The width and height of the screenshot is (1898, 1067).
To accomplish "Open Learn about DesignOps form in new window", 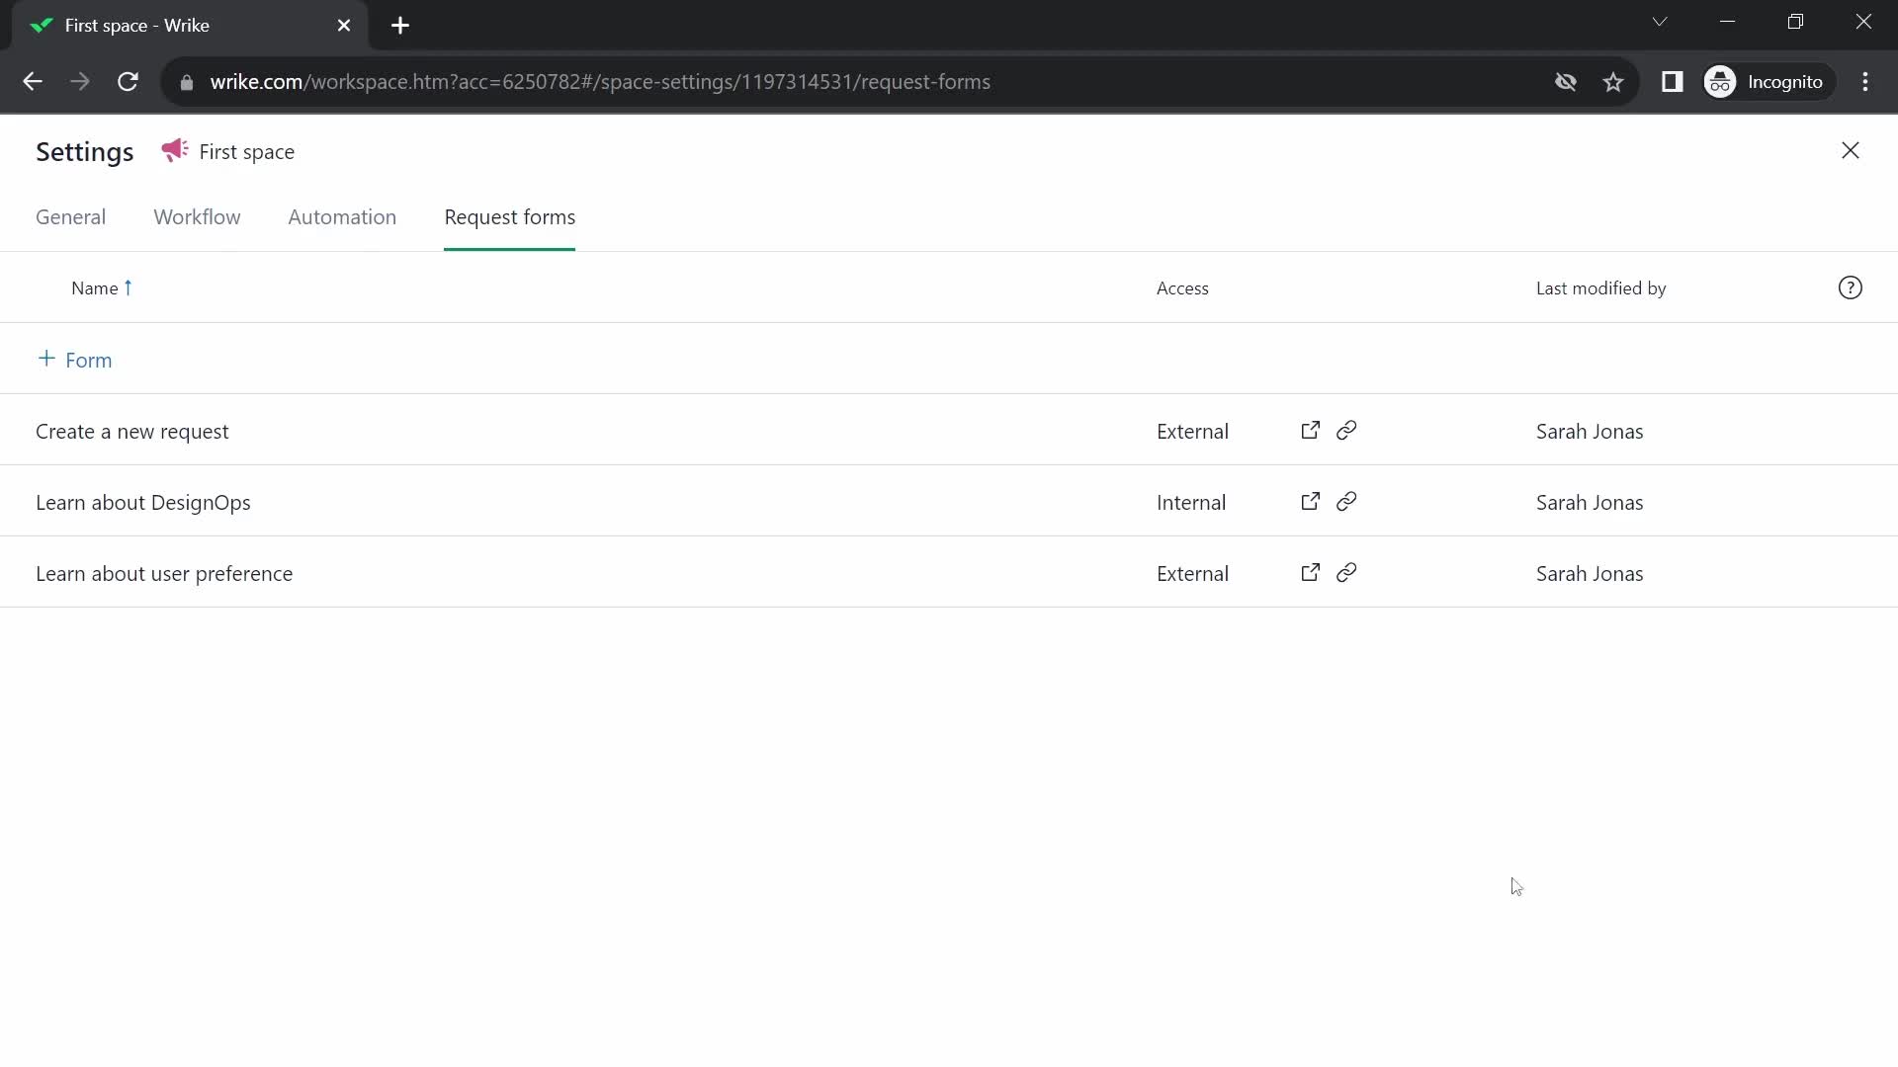I will click(1310, 502).
